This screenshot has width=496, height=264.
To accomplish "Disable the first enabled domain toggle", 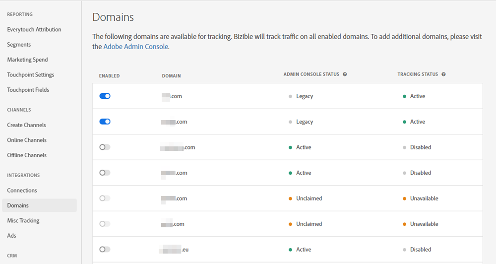I will tap(105, 96).
